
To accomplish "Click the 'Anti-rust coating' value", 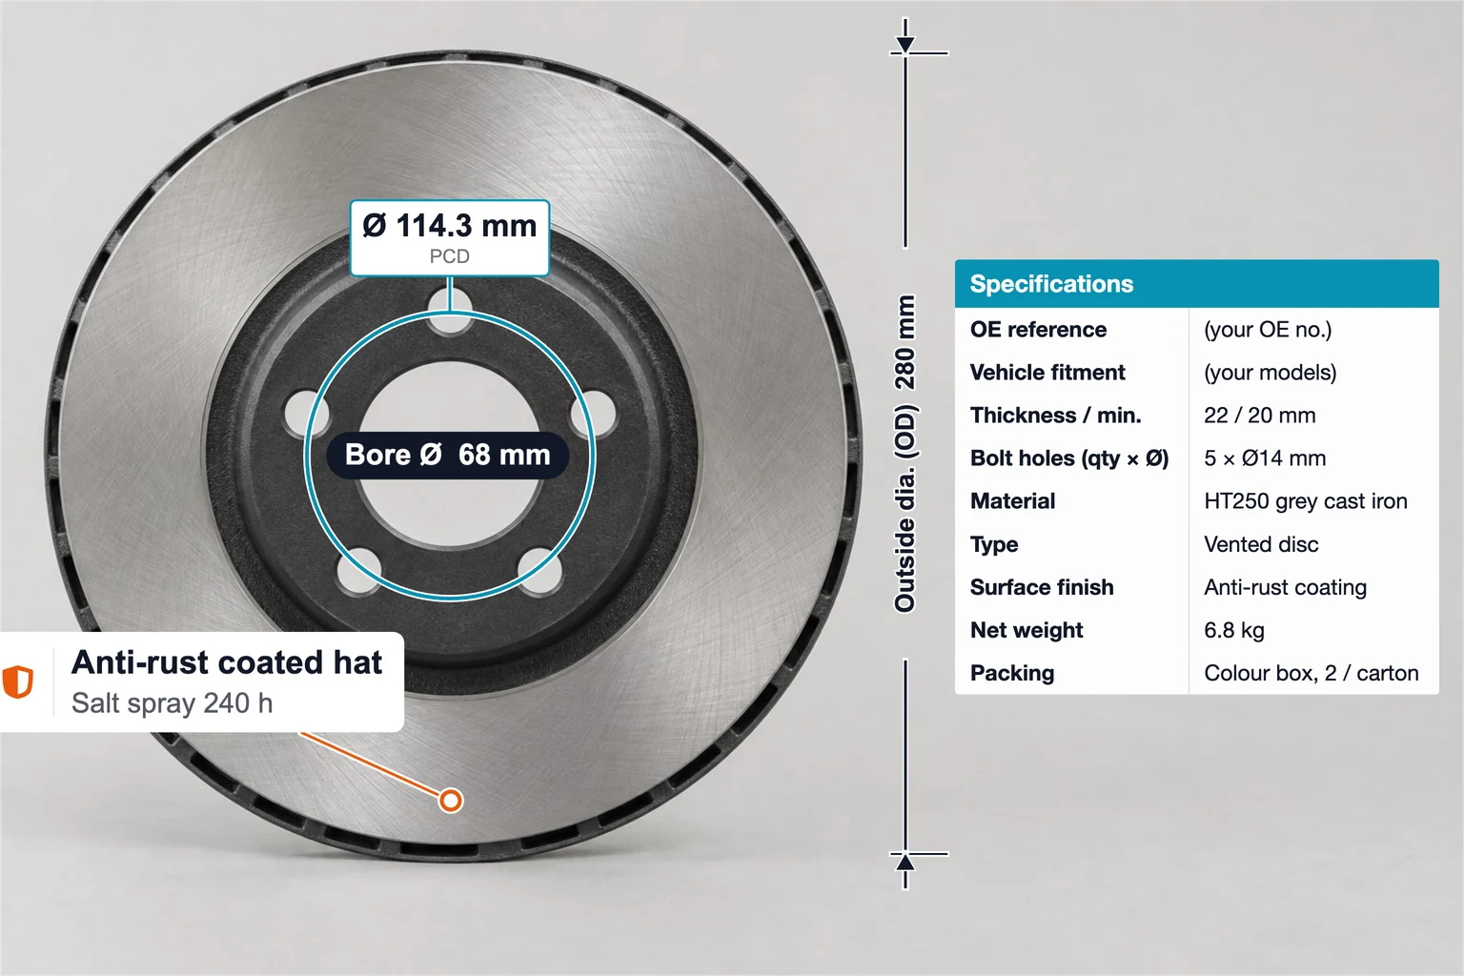I will click(x=1285, y=588).
